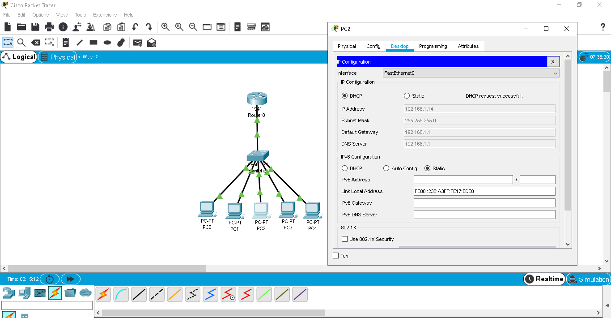Switch to Programming tab in PC2
Viewport: 611px width, 318px height.
pyautogui.click(x=433, y=46)
